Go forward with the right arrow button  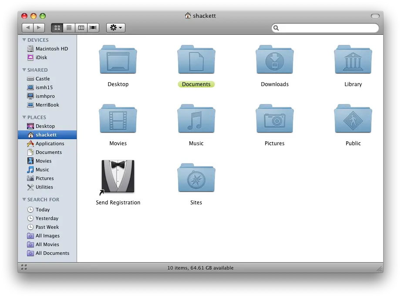[x=39, y=27]
